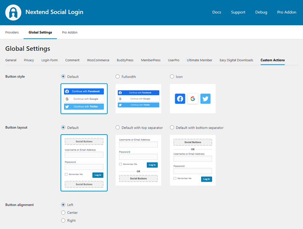Image resolution: width=303 pixels, height=229 pixels.
Task: Click the Support link in header
Action: (x=238, y=12)
